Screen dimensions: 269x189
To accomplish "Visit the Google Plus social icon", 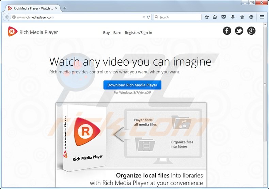I will click(x=251, y=31).
